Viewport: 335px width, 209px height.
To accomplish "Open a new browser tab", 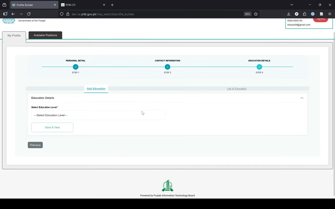I will 112,5.
